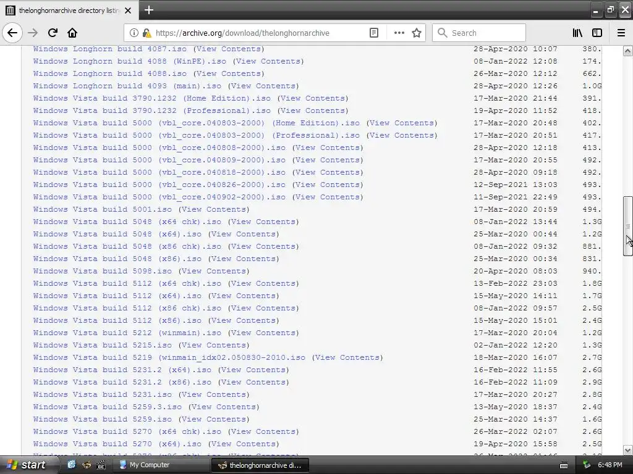Click the on-screen keyboard tray icon
Screen dimensions: 633x474
564,465
